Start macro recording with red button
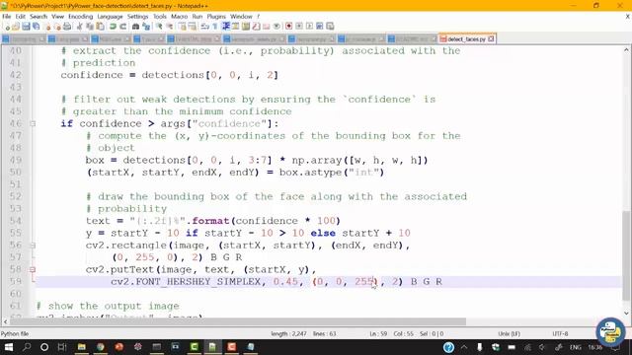The image size is (632, 355). point(288,27)
